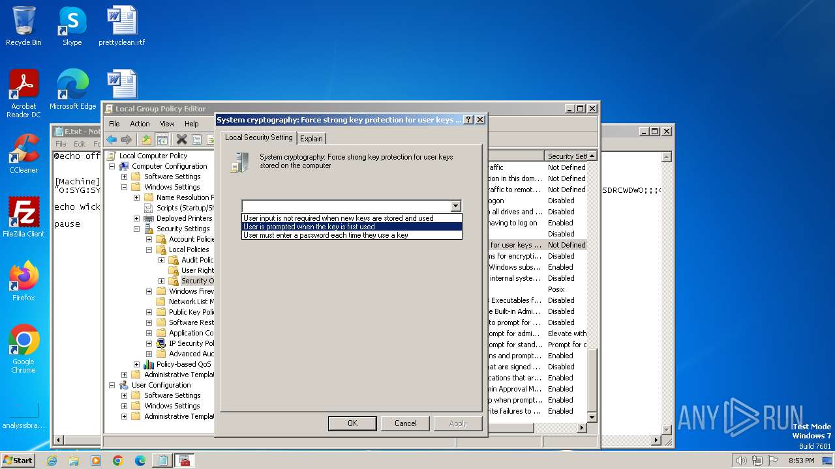
Task: Collapse Computer Configuration tree node
Action: point(112,166)
